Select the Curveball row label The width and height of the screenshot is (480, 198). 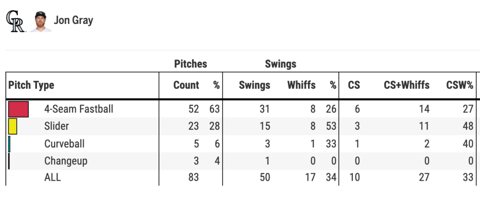pos(65,144)
